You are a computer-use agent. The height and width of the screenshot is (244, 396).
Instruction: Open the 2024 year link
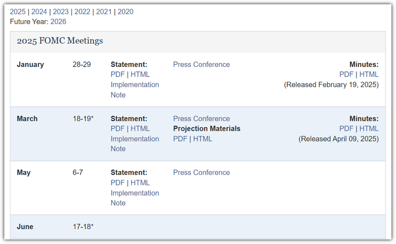pyautogui.click(x=39, y=12)
